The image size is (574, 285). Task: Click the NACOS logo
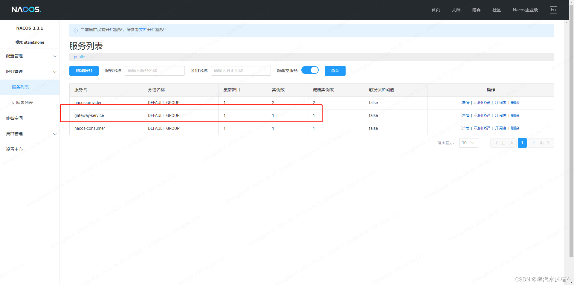(x=26, y=10)
